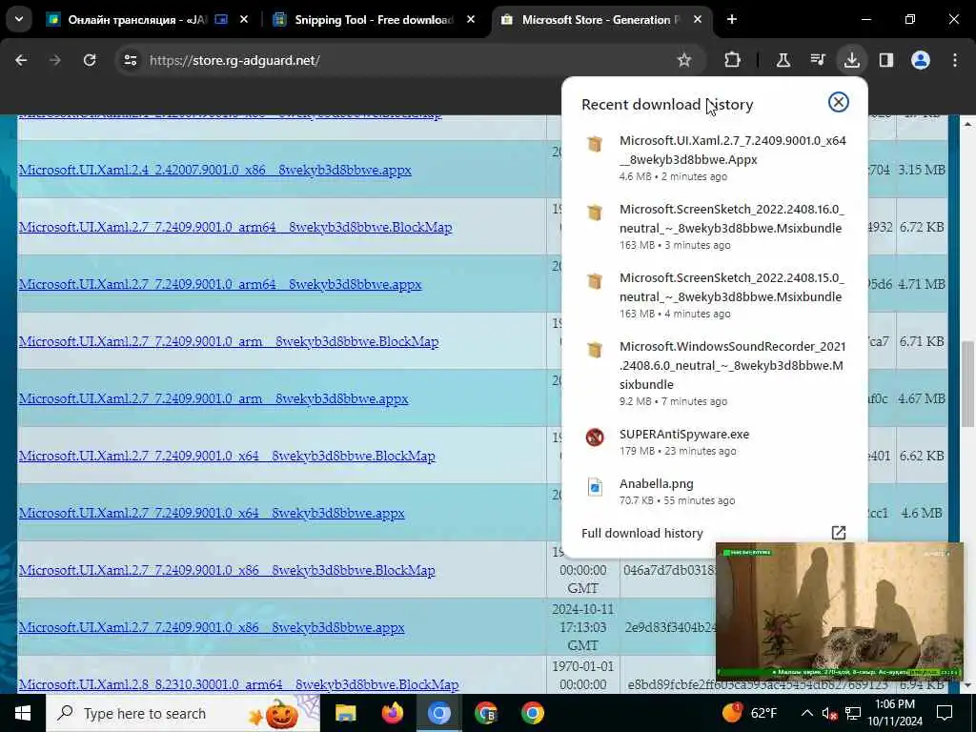
Task: Download Xaml.2.7 x86 BlockMap link
Action: pyautogui.click(x=227, y=571)
